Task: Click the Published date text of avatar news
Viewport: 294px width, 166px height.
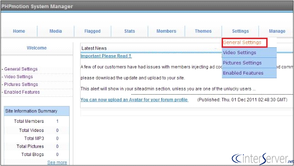Action: 242,100
